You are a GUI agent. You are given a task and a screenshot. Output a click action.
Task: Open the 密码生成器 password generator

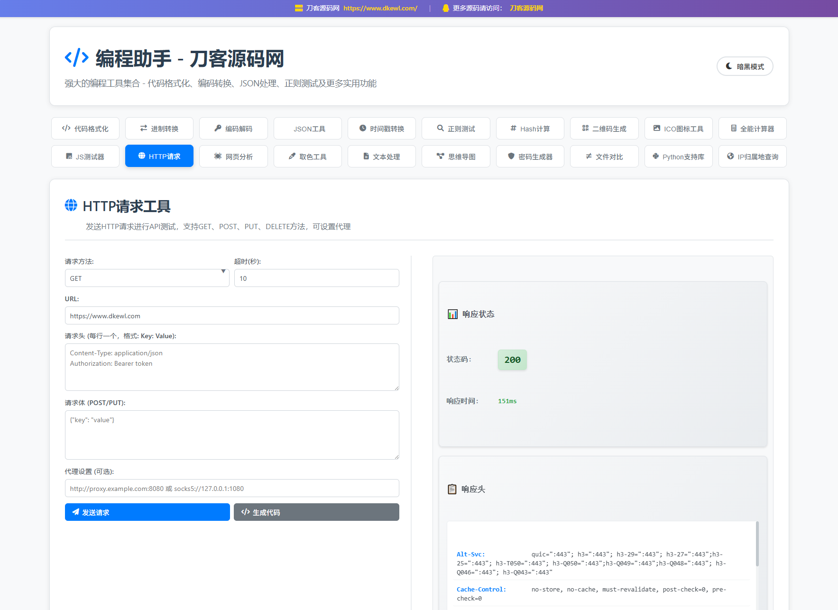(530, 156)
